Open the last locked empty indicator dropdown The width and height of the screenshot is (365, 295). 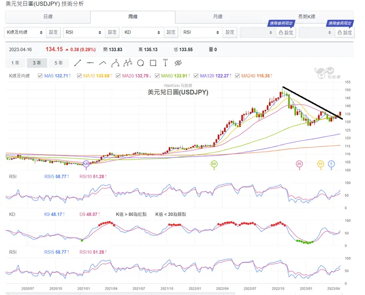[317, 33]
